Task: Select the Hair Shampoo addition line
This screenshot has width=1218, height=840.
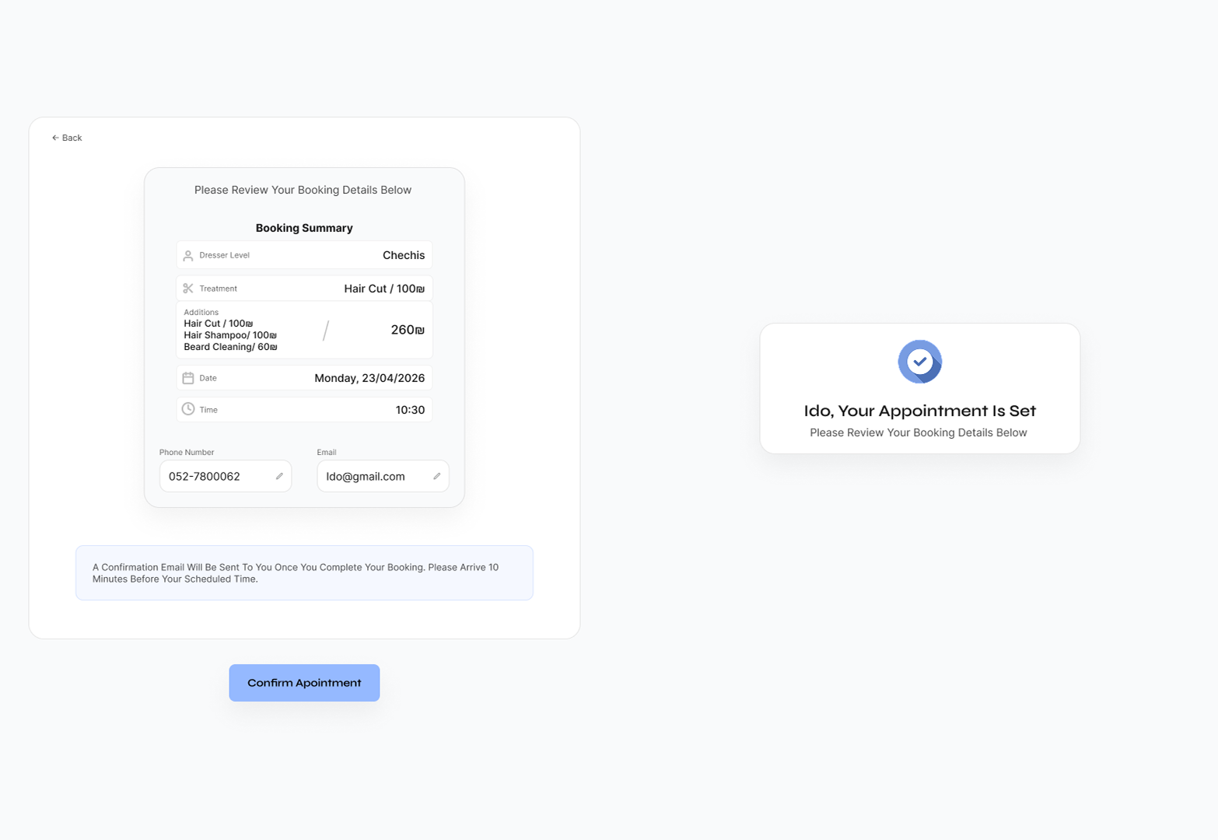Action: (x=230, y=335)
